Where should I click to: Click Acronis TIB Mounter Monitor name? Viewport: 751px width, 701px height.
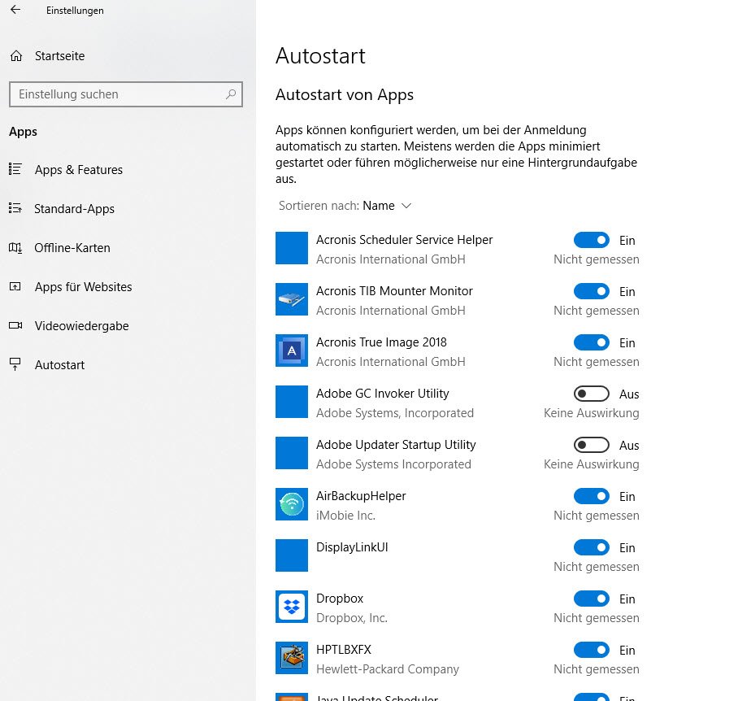click(x=394, y=291)
